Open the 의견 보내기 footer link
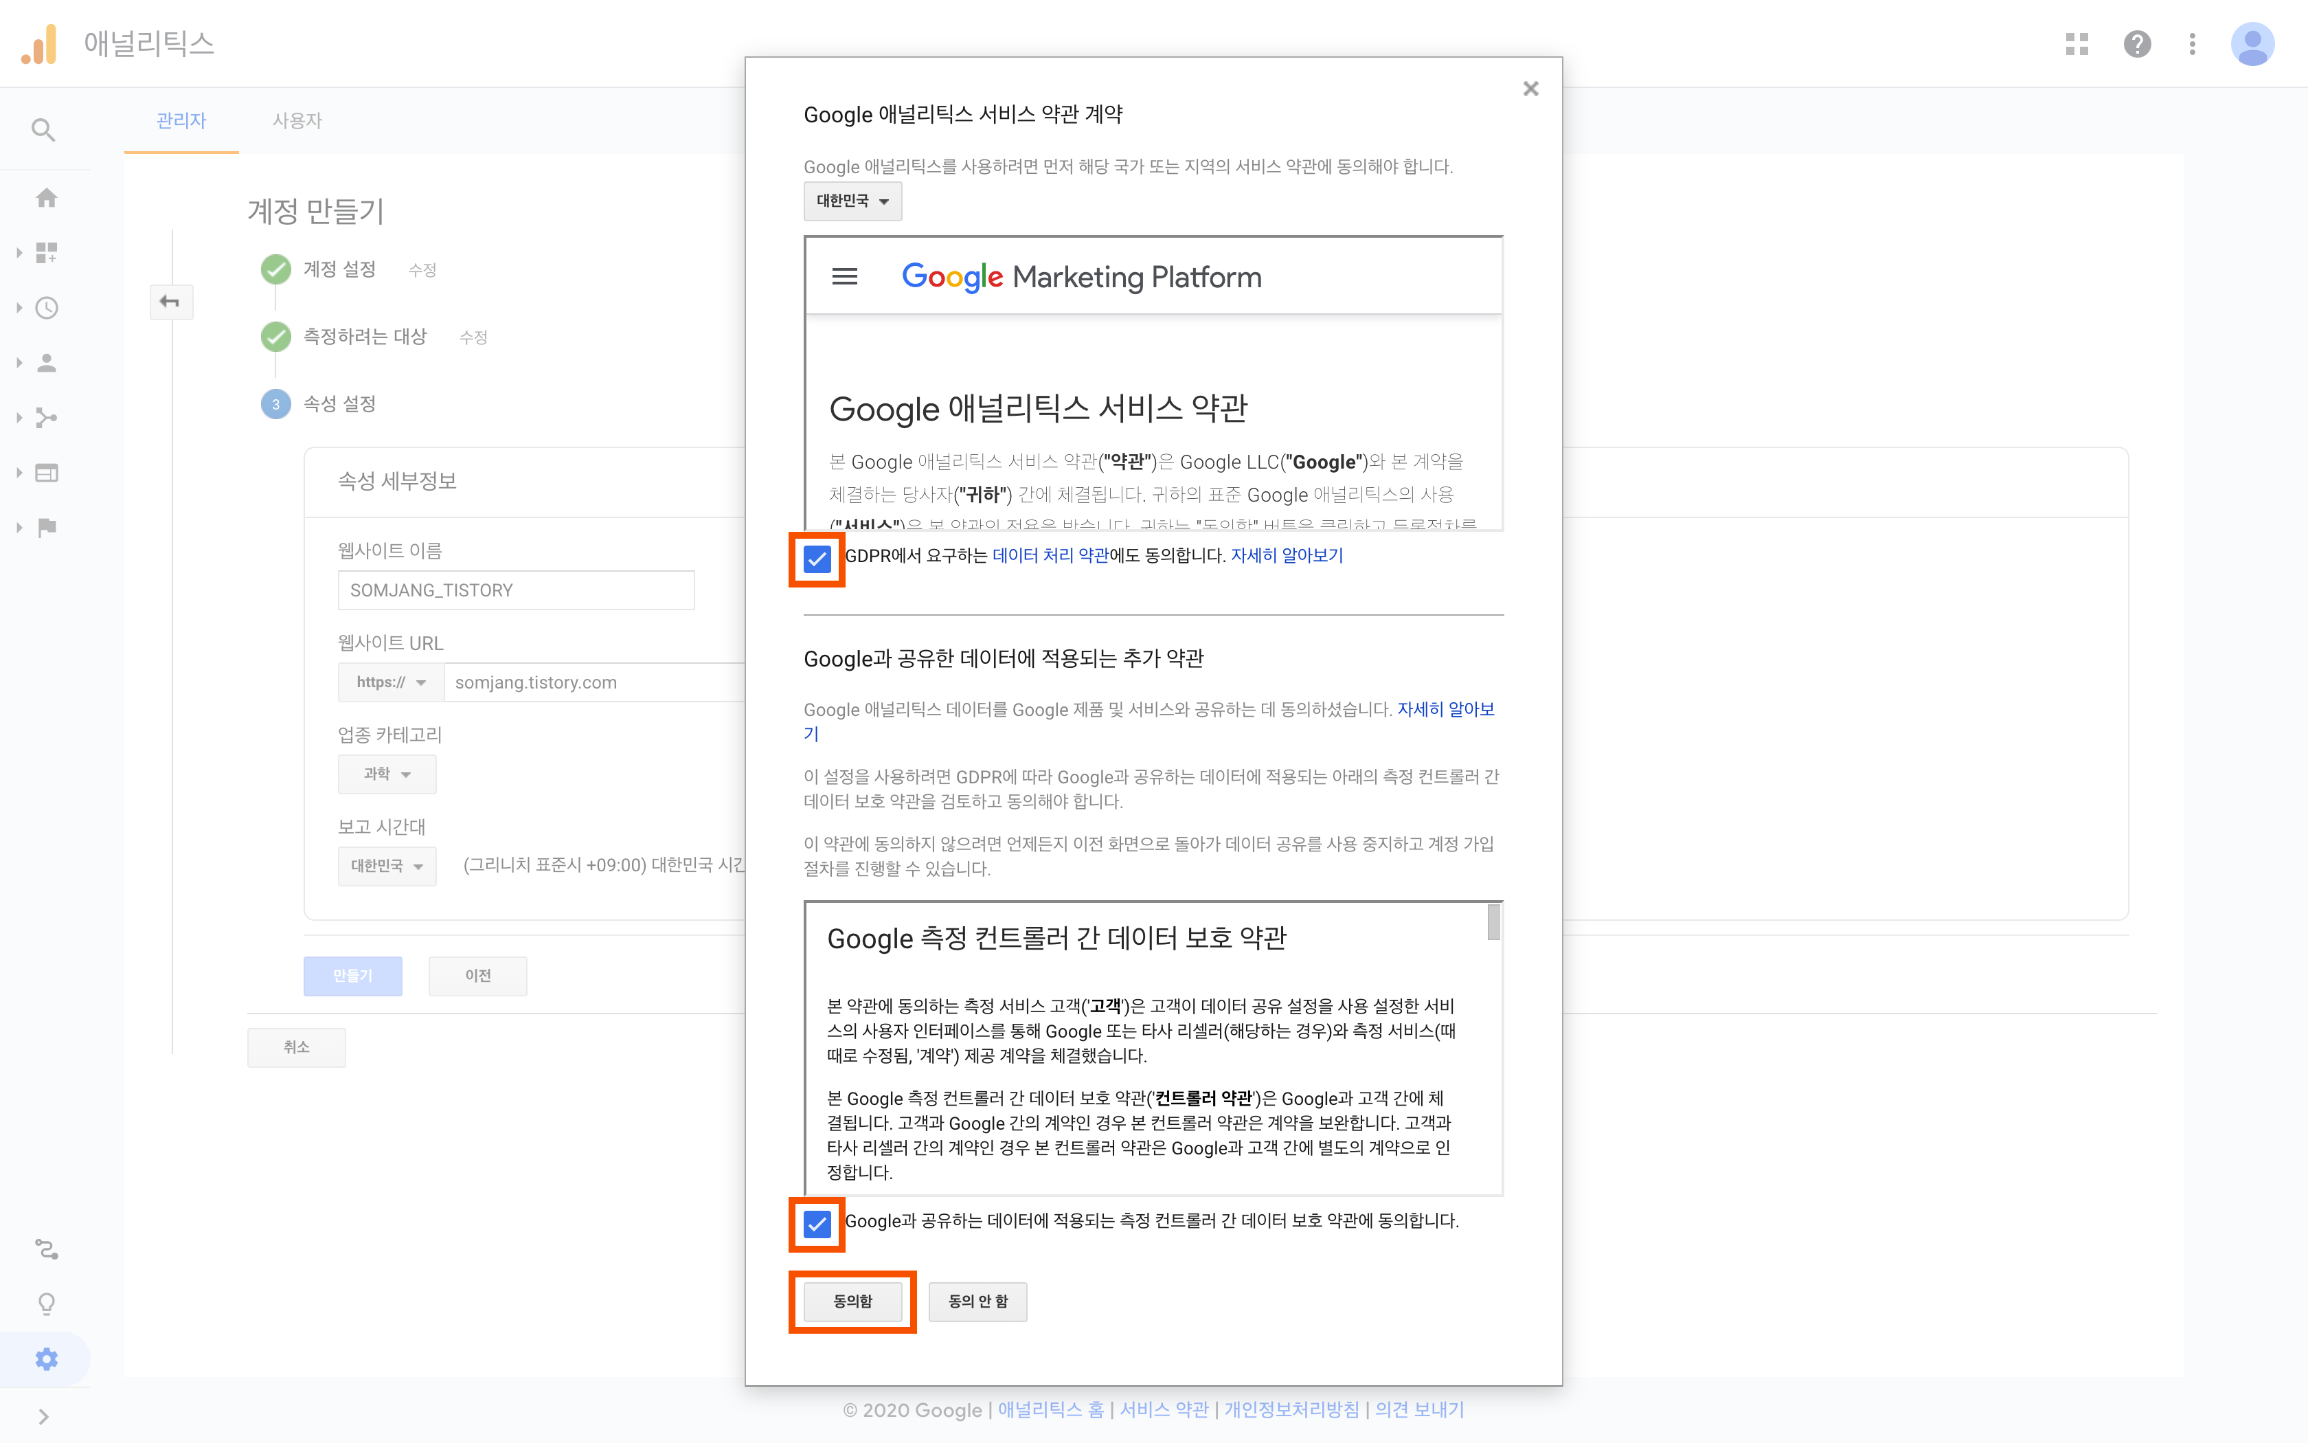The width and height of the screenshot is (2308, 1443). click(1419, 1409)
